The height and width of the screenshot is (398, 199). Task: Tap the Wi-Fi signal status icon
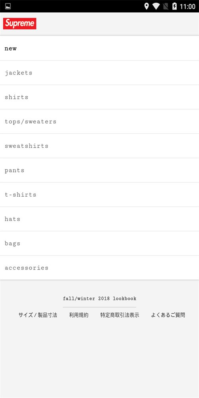coord(156,6)
